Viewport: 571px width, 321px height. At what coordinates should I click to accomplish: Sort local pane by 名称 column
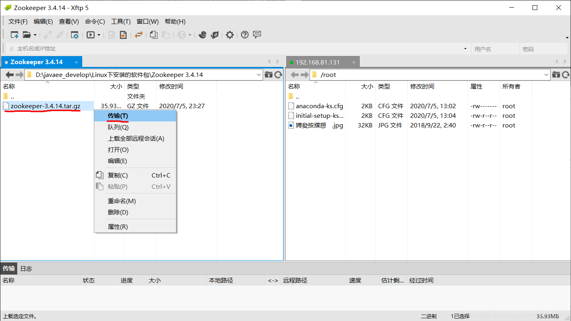pyautogui.click(x=47, y=86)
